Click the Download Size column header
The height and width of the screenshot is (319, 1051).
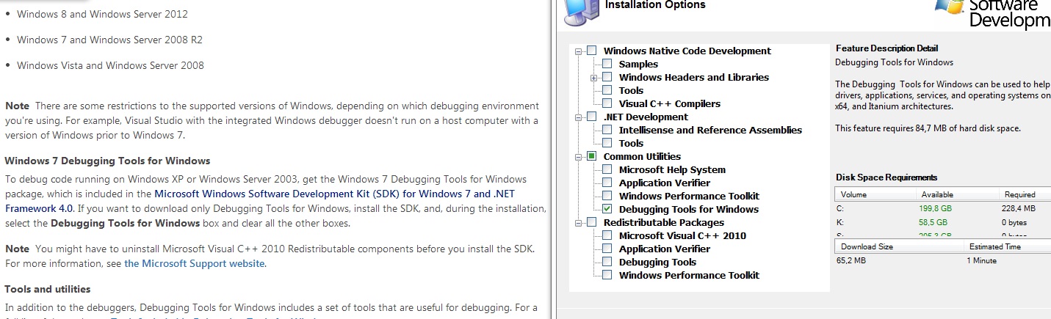(899, 246)
